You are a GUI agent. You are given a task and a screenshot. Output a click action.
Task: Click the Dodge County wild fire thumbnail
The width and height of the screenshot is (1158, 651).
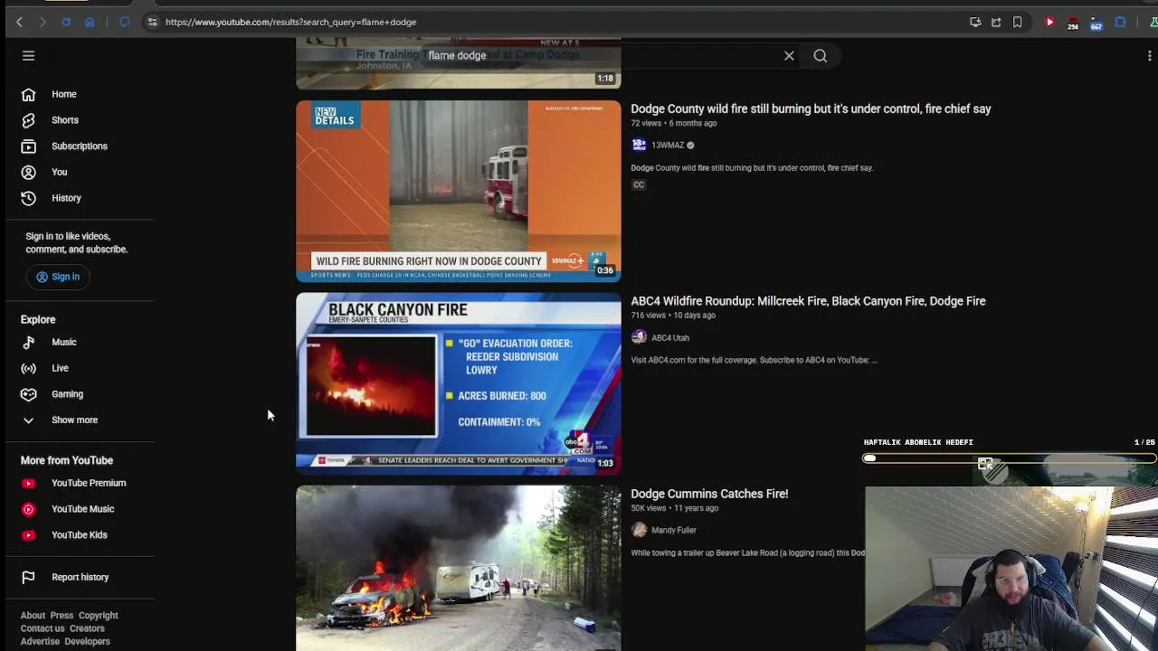point(459,191)
